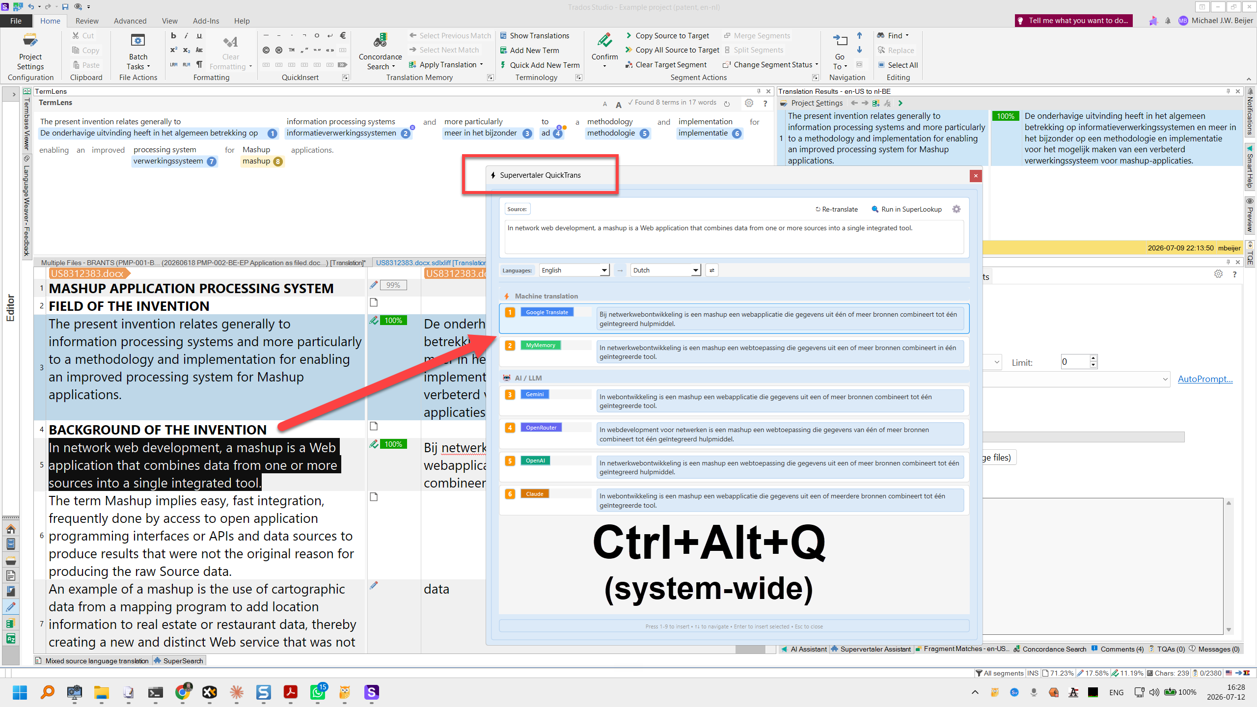
Task: Open settings gear in the Supervertaler Assistant panel
Action: point(1218,274)
